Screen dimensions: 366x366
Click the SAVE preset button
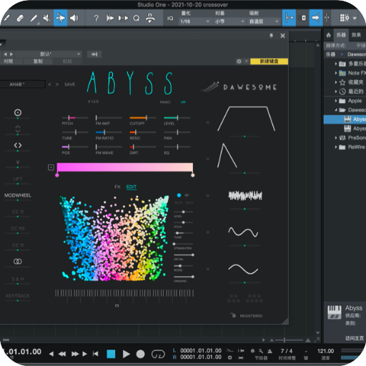69,84
